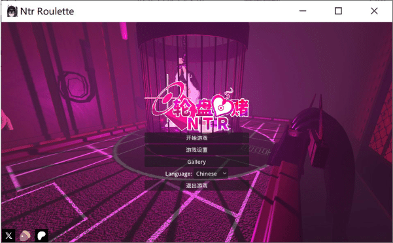Minimize the Ntr Roulette window
This screenshot has height=243, width=393.
click(x=303, y=11)
